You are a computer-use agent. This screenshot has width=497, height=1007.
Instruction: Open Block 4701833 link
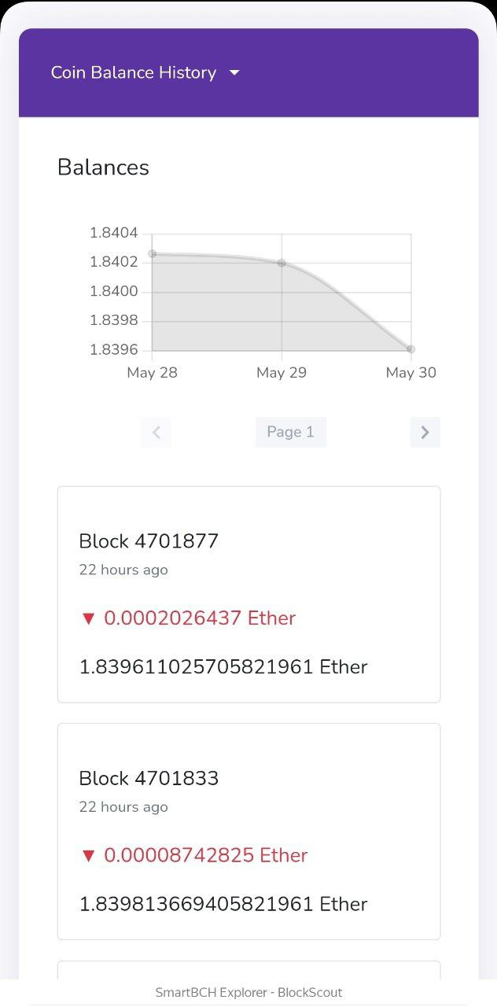click(149, 778)
